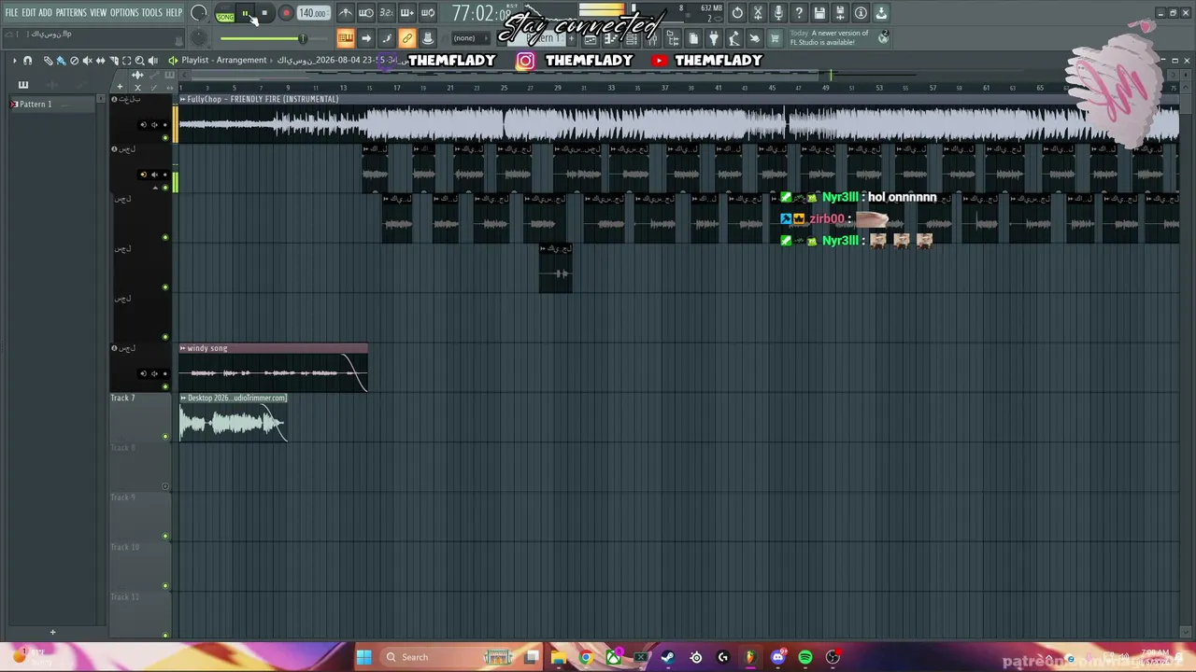Toggle loop recording

click(428, 13)
